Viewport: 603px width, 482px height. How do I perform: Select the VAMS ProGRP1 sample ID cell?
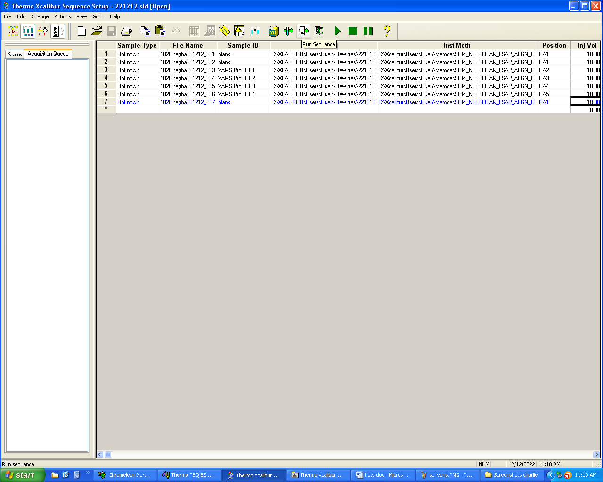coord(243,70)
